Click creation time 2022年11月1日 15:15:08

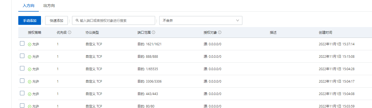point(337,57)
